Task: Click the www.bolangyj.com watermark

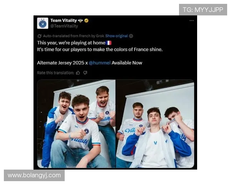Action: pos(34,175)
